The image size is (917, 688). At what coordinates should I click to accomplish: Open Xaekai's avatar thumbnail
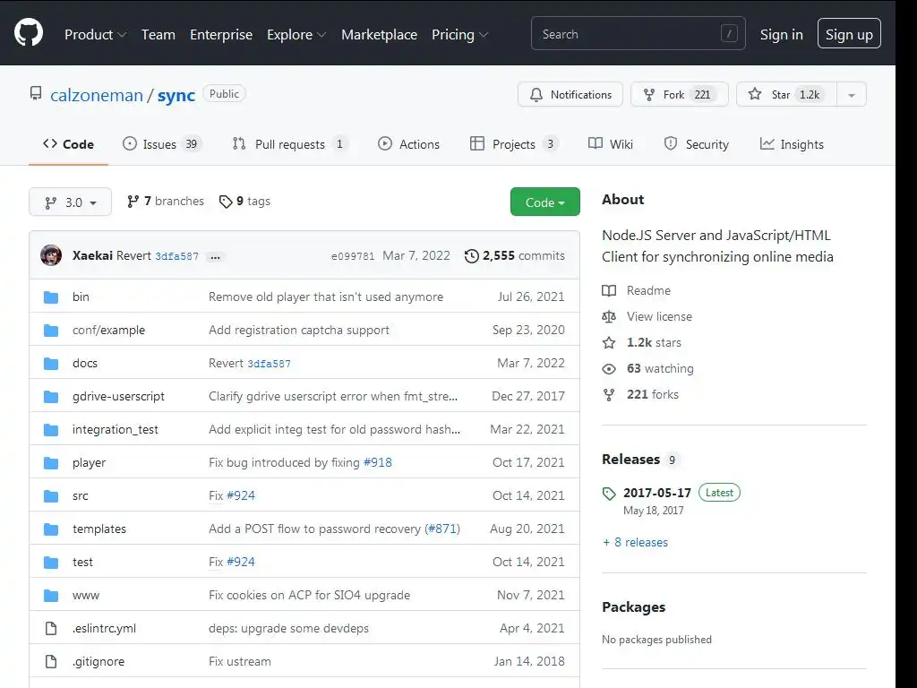click(51, 255)
